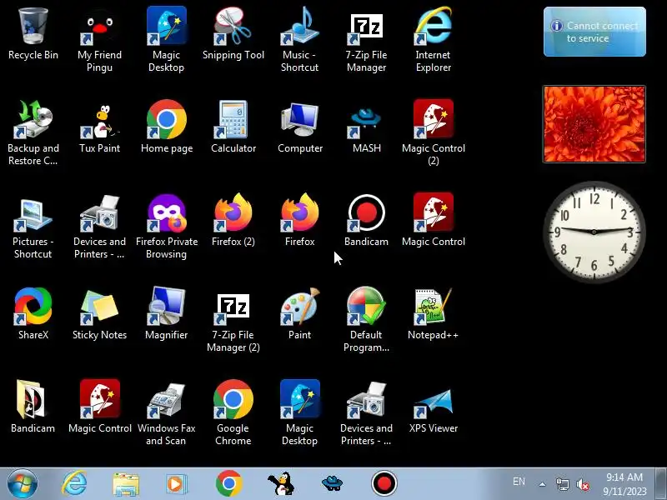Open the Recycle Bin desktop icon

33,33
